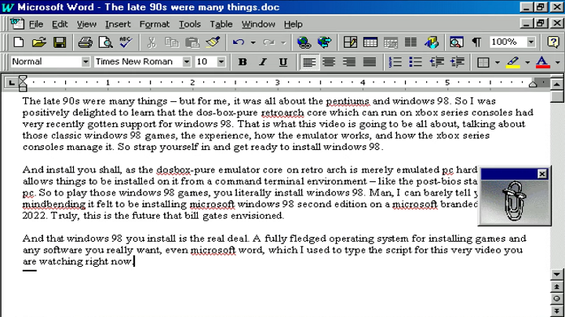Viewport: 565px width, 317px height.
Task: Toggle Underline formatting
Action: [282, 62]
